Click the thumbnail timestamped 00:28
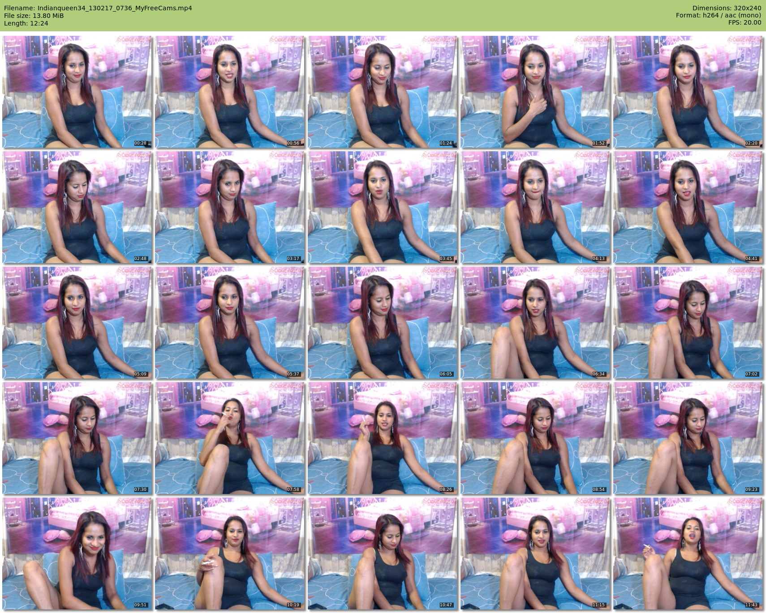The image size is (766, 613). pos(77,92)
